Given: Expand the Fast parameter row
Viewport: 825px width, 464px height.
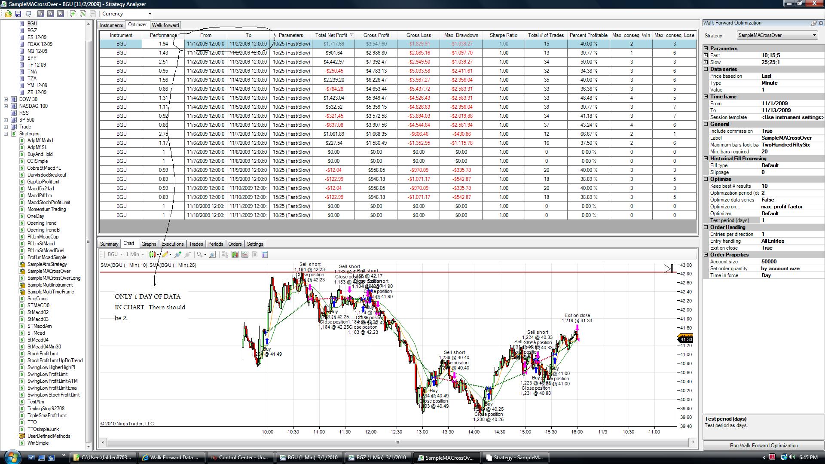Looking at the screenshot, I should (706, 55).
